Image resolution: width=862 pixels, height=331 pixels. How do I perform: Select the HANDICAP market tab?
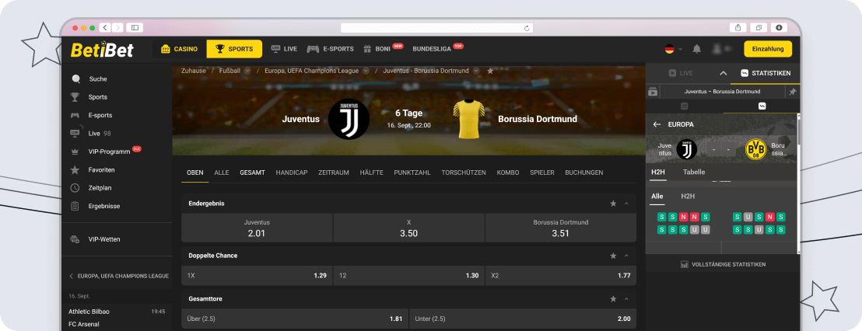292,172
